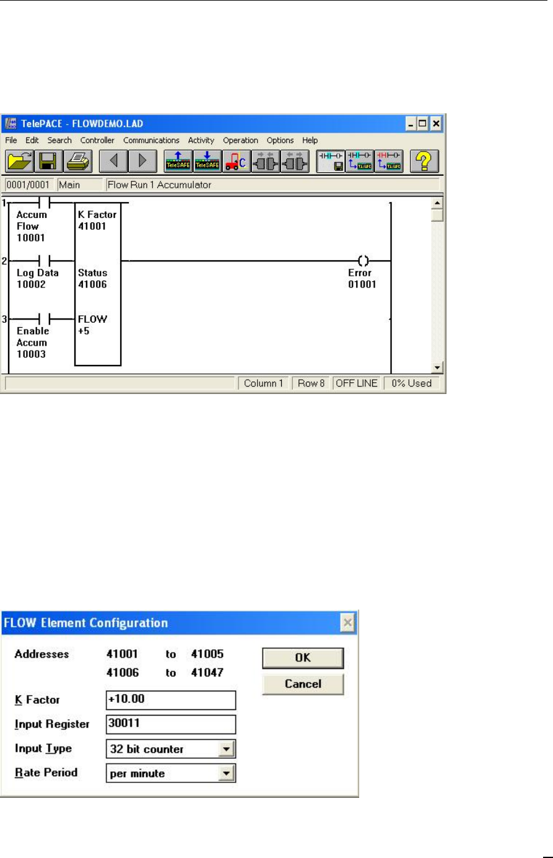
Task: Click the Input Register field
Action: [171, 724]
